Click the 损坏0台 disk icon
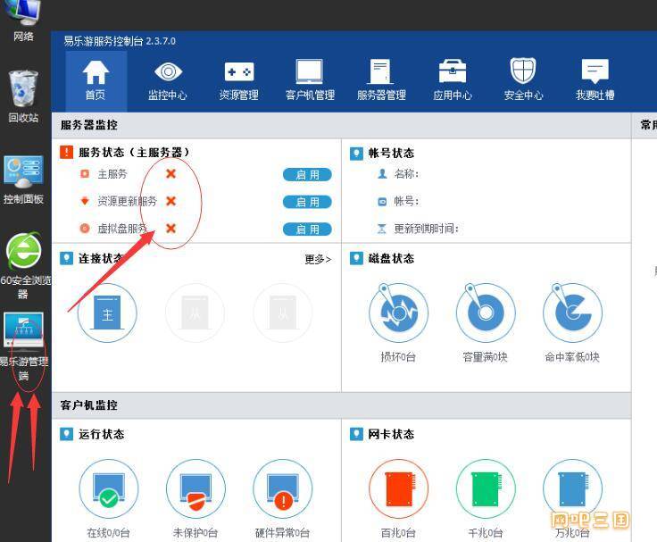Viewport: 657px width, 542px height. pyautogui.click(x=398, y=313)
